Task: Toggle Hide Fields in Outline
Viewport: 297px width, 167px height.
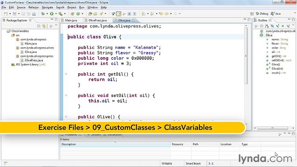Action: (x=272, y=26)
